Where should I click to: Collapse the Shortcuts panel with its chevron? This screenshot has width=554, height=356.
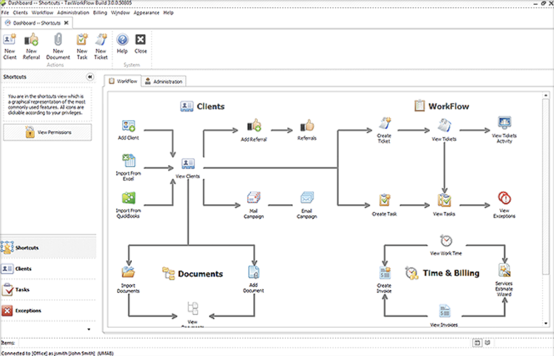[90, 77]
